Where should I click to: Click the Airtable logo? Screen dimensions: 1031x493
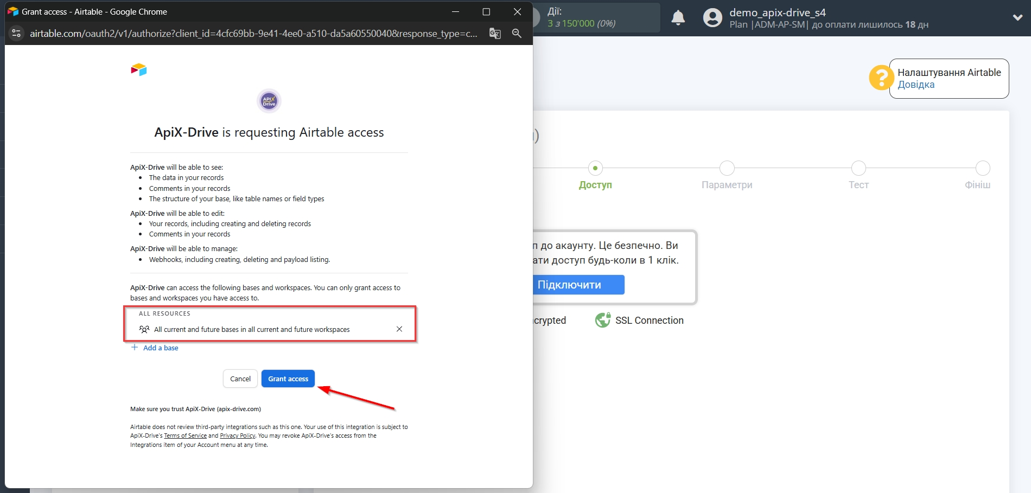pyautogui.click(x=139, y=69)
